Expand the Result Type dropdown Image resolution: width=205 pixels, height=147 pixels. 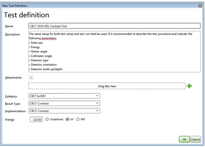click(x=64, y=103)
